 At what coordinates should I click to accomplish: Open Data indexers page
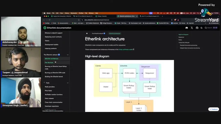coord(49,98)
